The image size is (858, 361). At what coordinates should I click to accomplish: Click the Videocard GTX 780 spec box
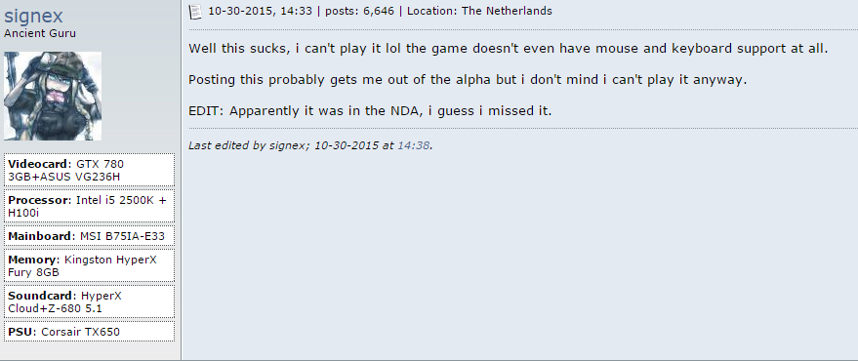89,170
